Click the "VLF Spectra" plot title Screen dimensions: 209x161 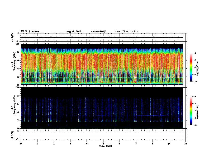[x=30, y=32]
